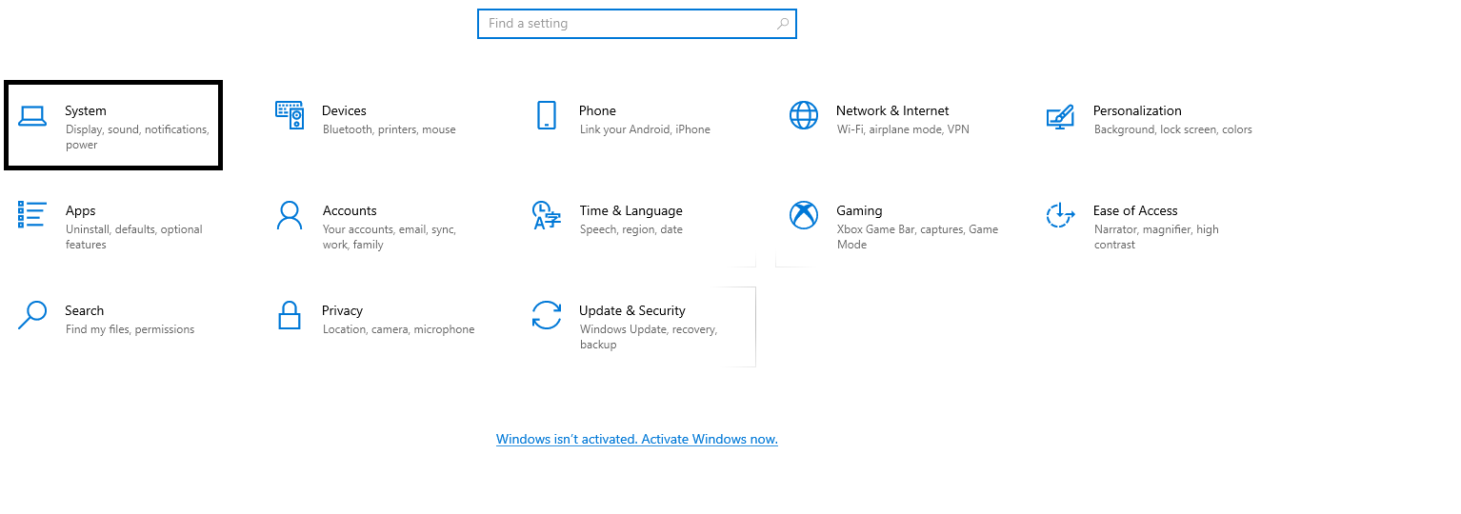
Task: Select the Phone icon
Action: click(547, 115)
